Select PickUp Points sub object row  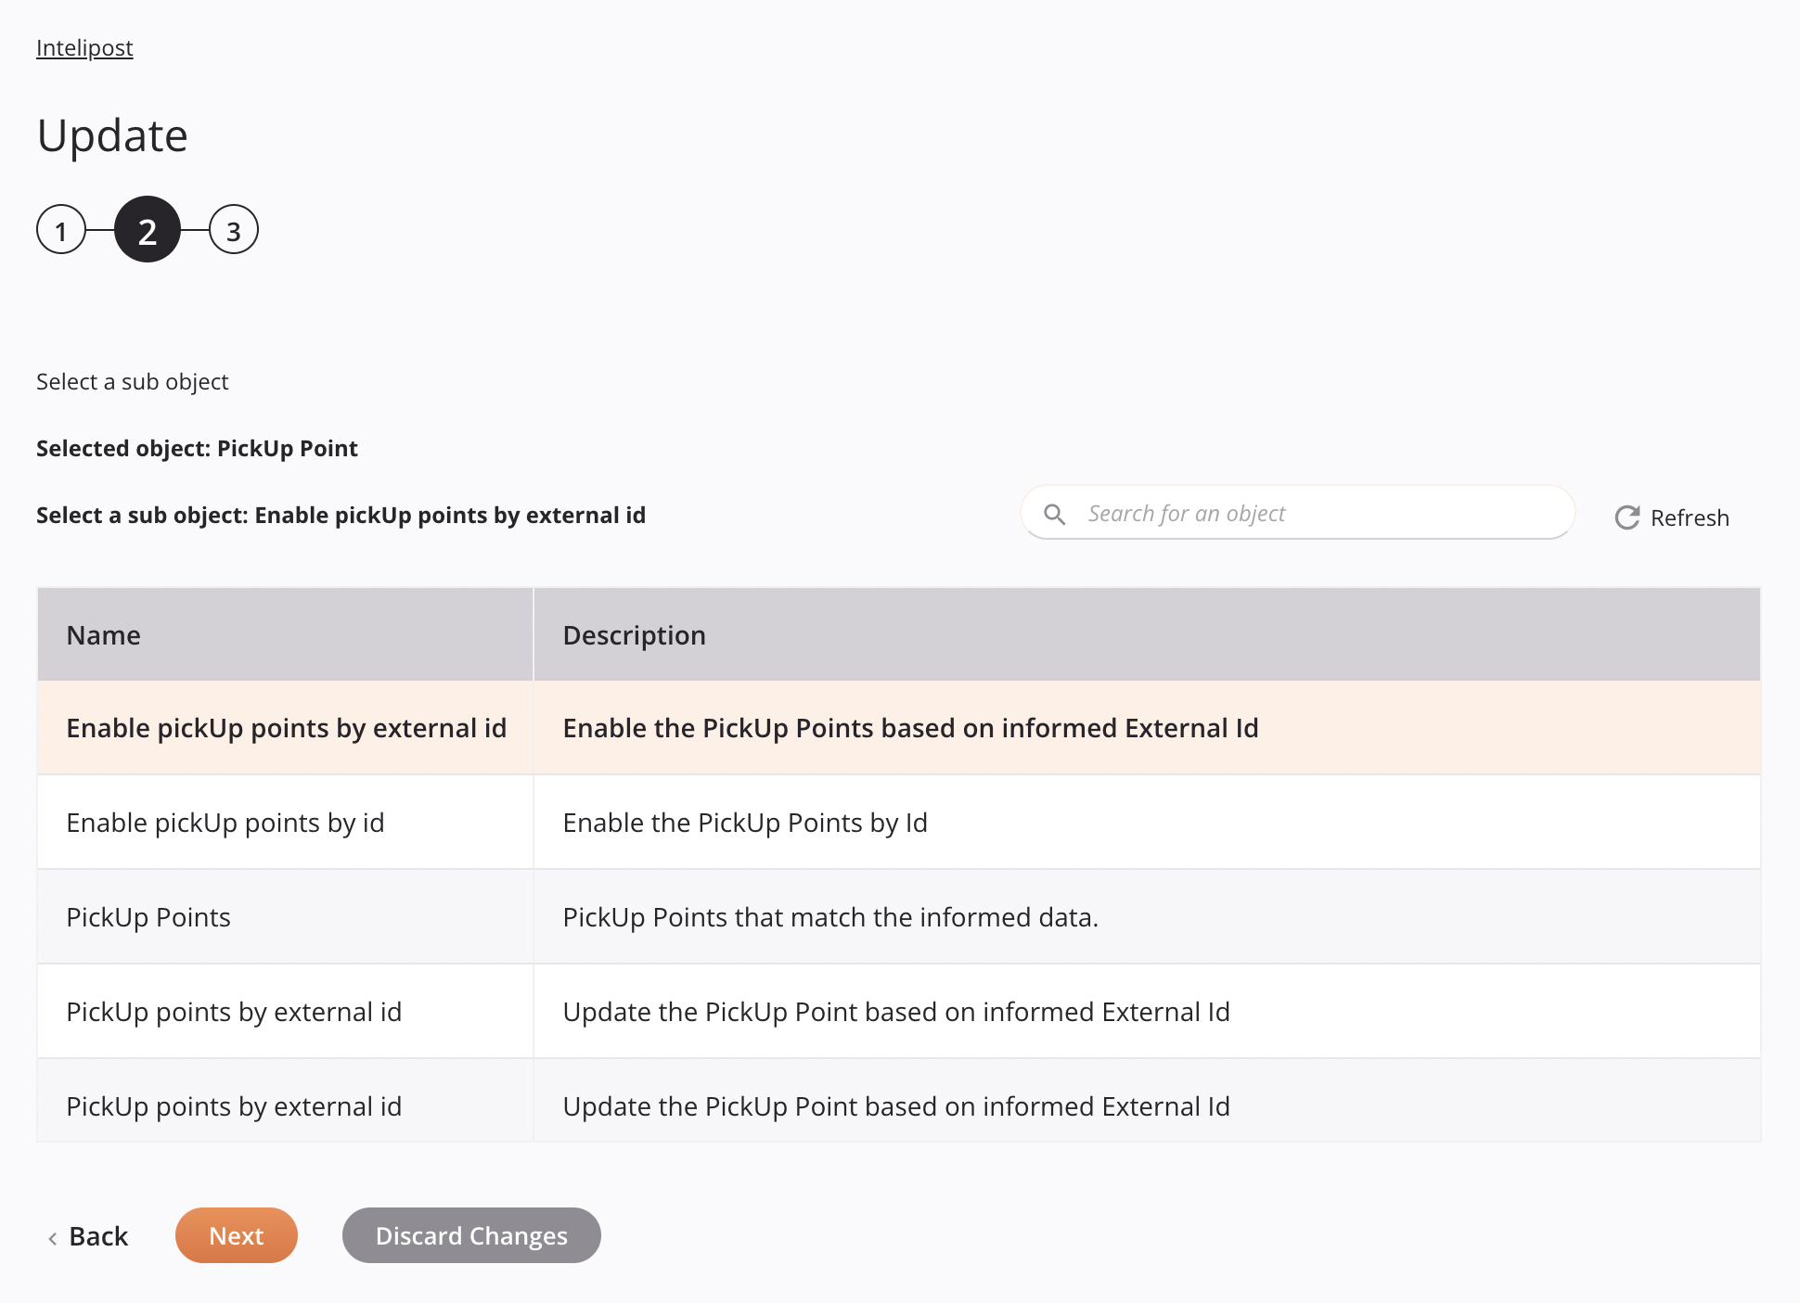[x=898, y=916]
